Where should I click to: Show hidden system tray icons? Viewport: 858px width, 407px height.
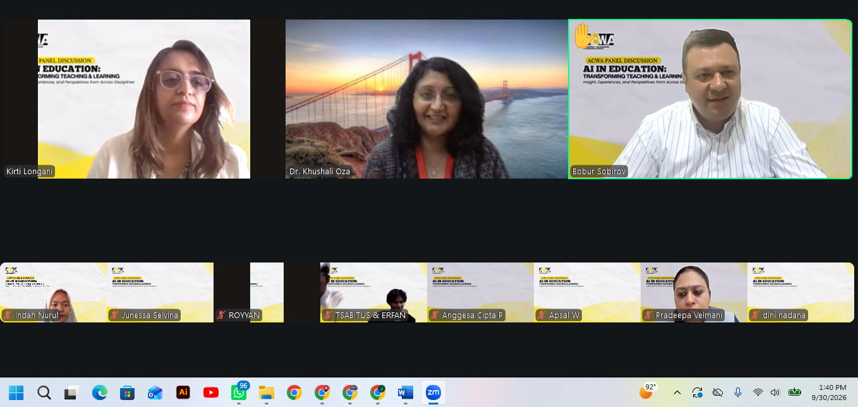pyautogui.click(x=677, y=392)
